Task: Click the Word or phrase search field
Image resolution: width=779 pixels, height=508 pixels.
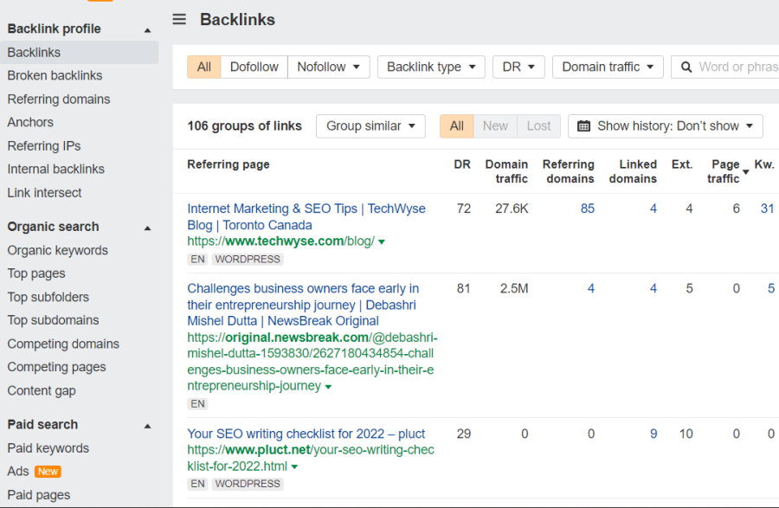Action: (x=737, y=67)
